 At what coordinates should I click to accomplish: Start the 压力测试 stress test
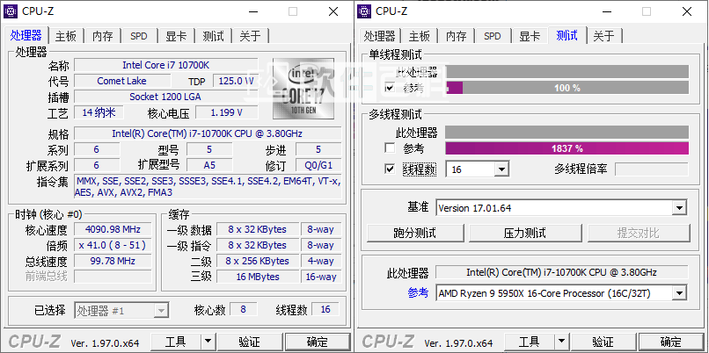525,233
